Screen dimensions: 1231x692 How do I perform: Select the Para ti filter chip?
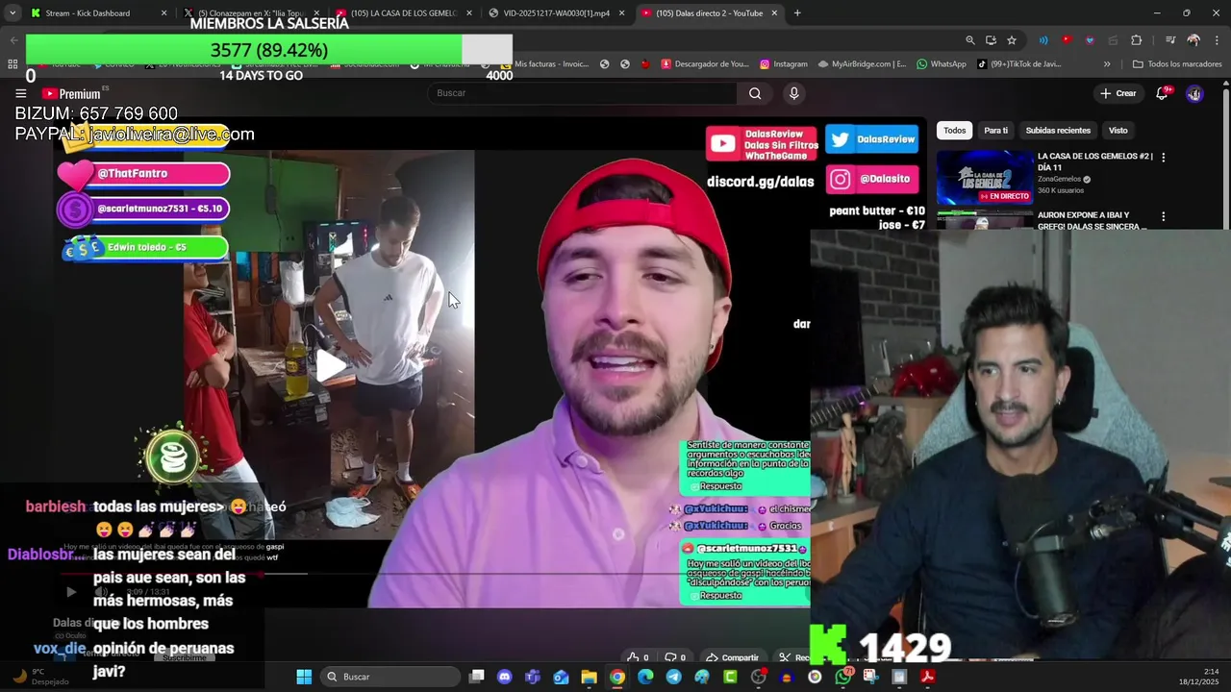[996, 130]
